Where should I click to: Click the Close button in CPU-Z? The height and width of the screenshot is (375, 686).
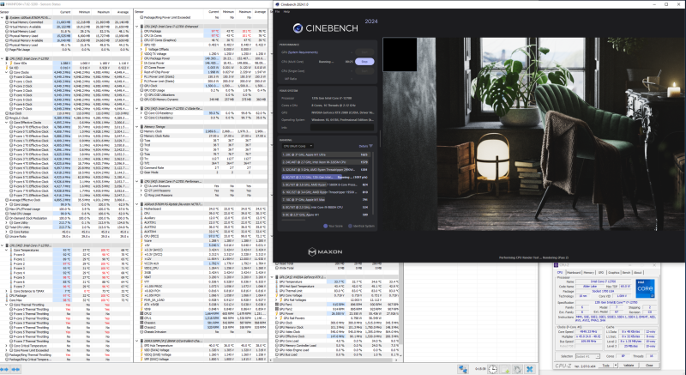tap(649, 366)
